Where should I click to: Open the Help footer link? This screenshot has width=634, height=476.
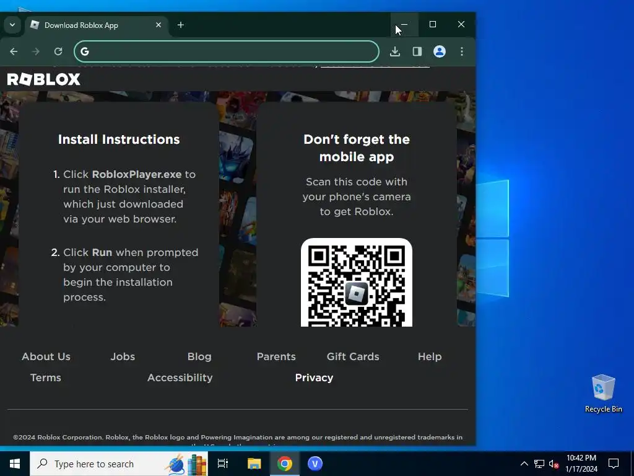click(430, 356)
